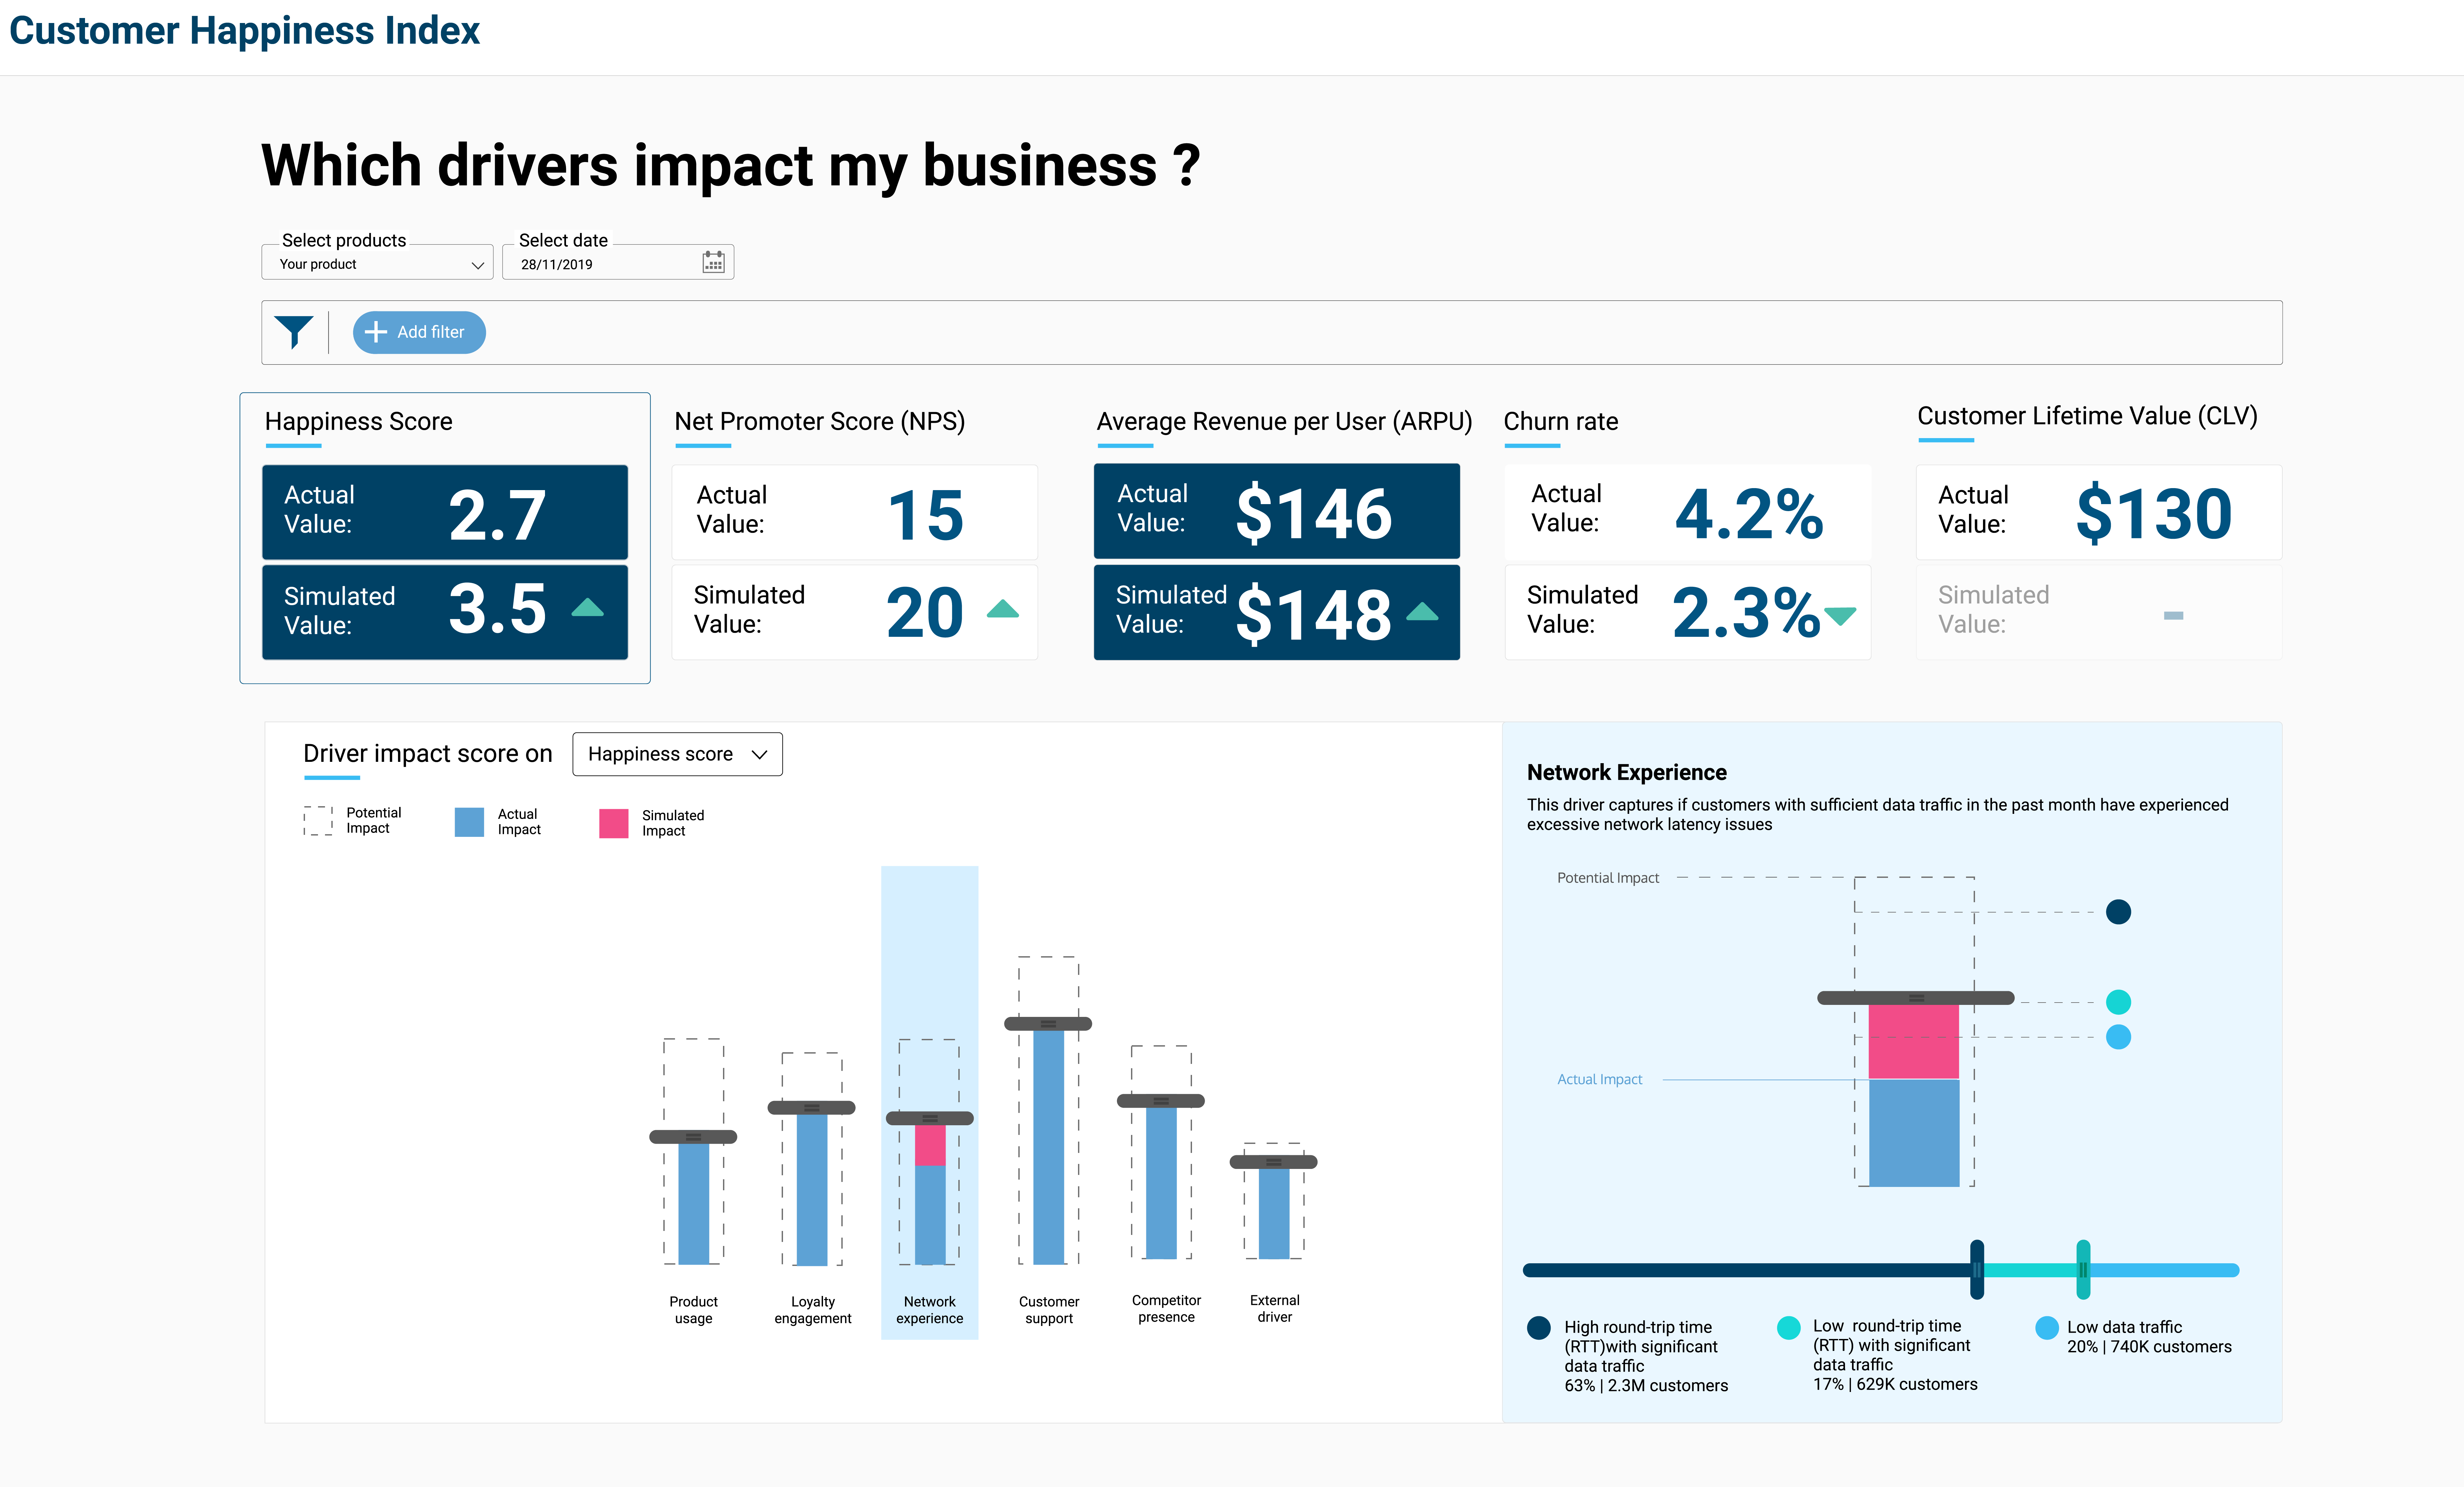2464x1487 pixels.
Task: Click the plus icon in Add filter
Action: [x=376, y=332]
